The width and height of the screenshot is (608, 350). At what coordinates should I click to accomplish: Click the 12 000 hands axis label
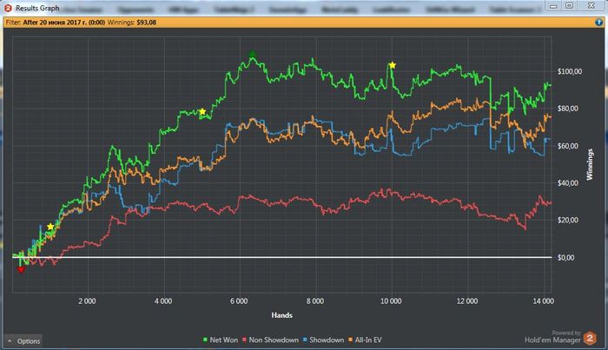tap(467, 301)
